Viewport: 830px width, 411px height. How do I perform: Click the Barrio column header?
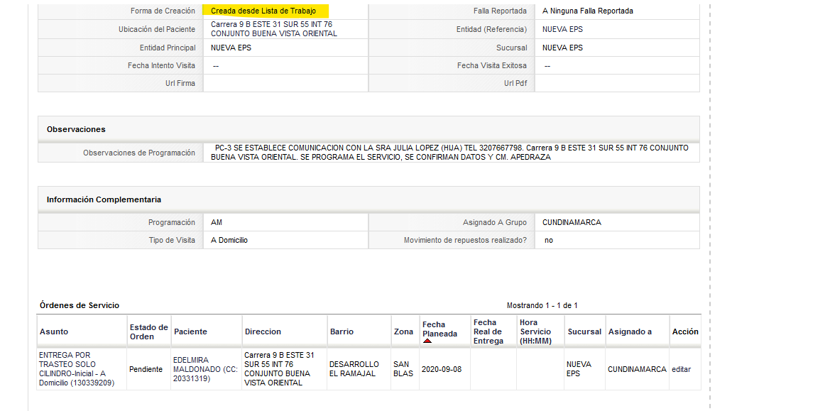tap(342, 331)
